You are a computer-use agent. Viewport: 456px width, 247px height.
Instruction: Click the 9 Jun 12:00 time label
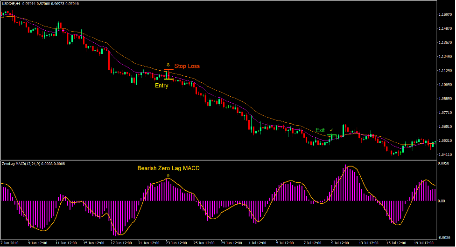point(38,243)
